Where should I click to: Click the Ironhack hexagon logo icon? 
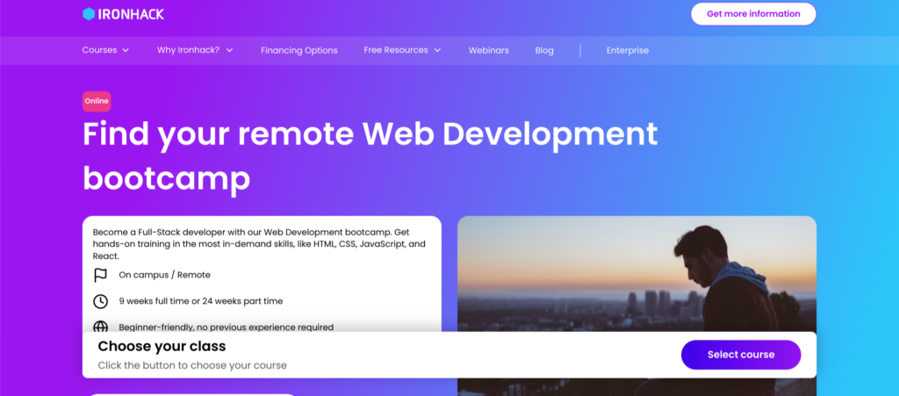(89, 14)
